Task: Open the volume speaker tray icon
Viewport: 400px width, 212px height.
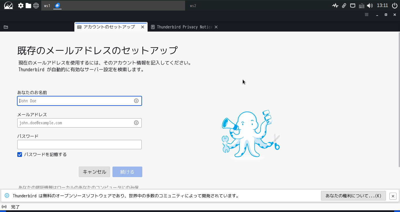Action: tap(370, 6)
